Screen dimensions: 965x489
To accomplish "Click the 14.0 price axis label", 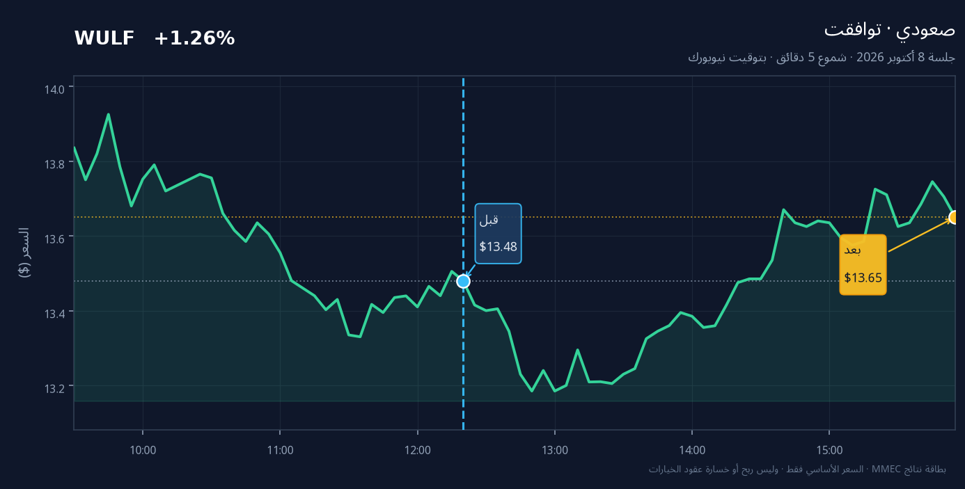I will [x=55, y=88].
